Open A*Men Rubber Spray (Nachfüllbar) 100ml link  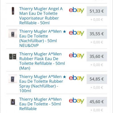pyautogui.click(x=43, y=84)
